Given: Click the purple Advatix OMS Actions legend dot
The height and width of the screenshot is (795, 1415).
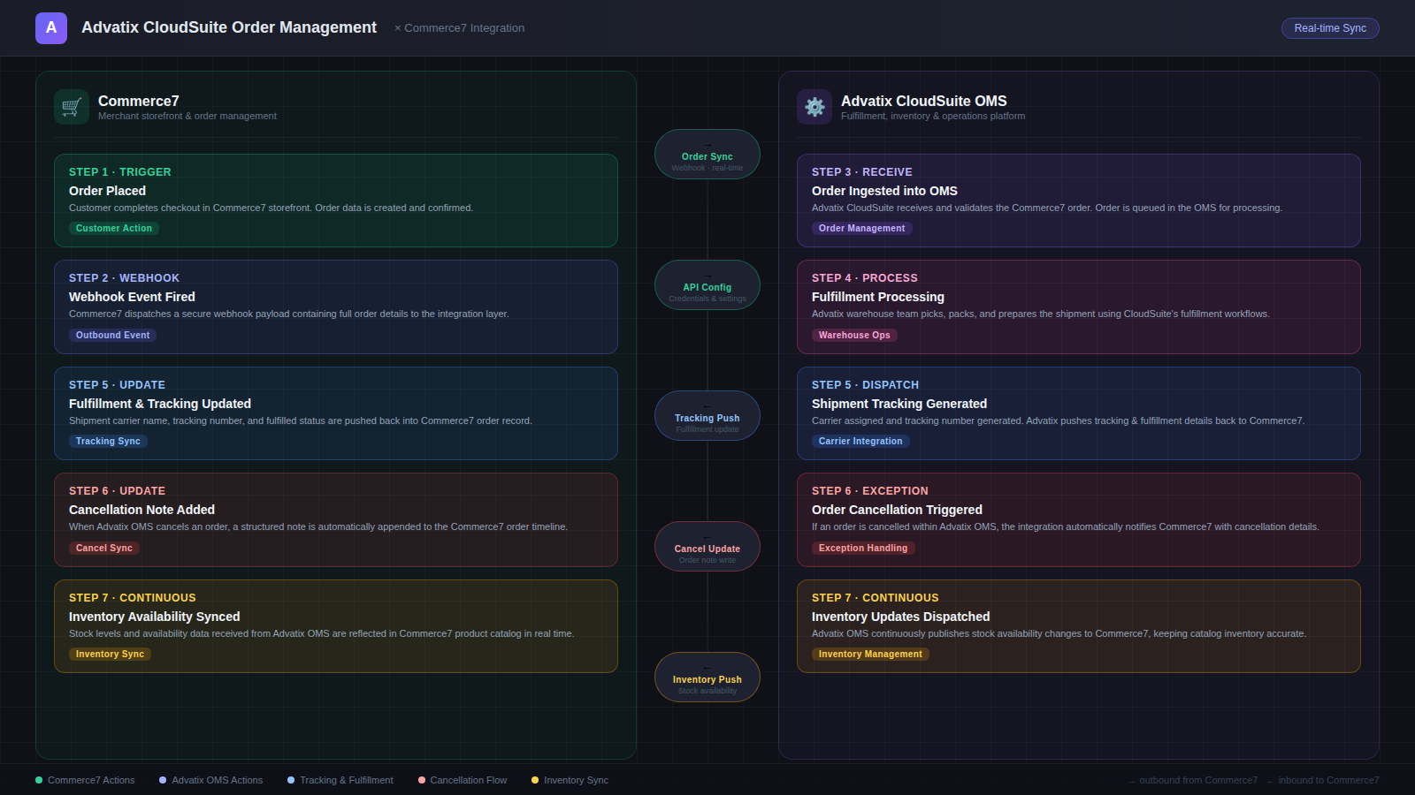Looking at the screenshot, I should [163, 780].
